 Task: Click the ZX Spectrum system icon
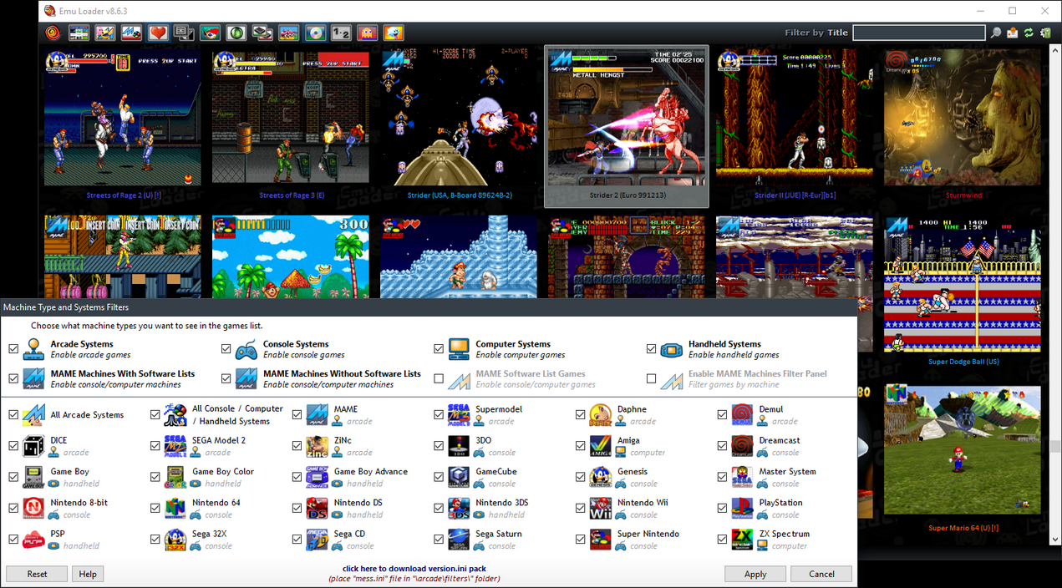(x=742, y=540)
